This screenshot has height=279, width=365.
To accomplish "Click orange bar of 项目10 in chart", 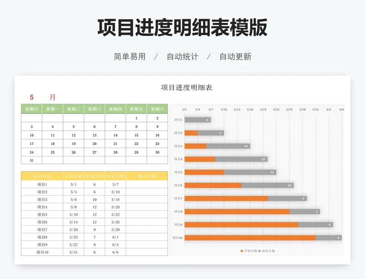I will coord(250,238).
